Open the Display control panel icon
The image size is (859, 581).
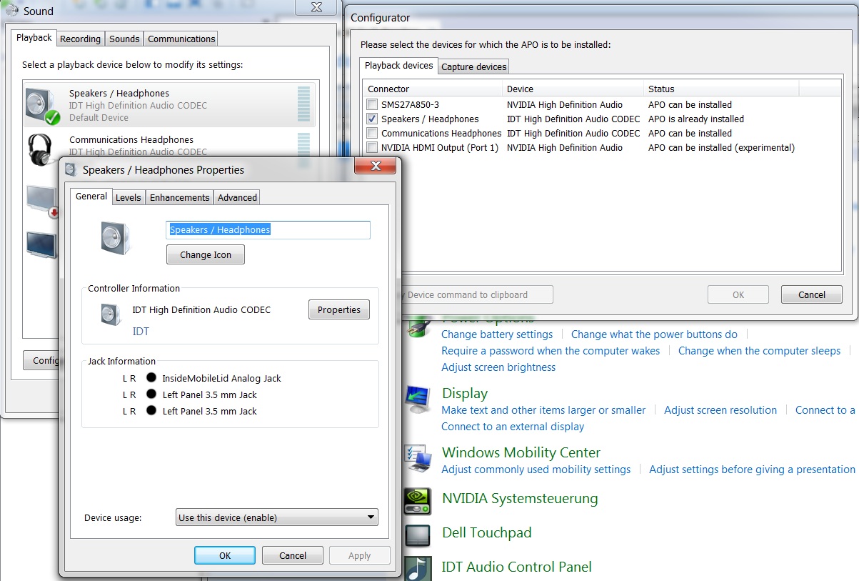click(x=418, y=399)
